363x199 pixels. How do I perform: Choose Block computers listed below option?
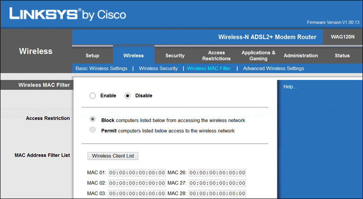[x=93, y=119]
